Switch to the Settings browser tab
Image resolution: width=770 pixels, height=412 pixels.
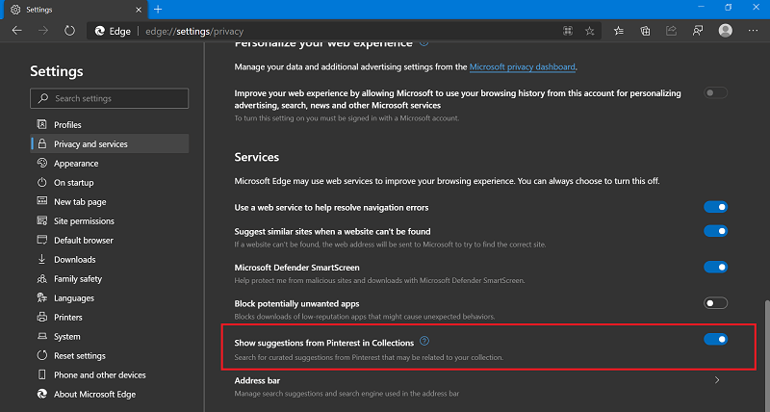74,10
